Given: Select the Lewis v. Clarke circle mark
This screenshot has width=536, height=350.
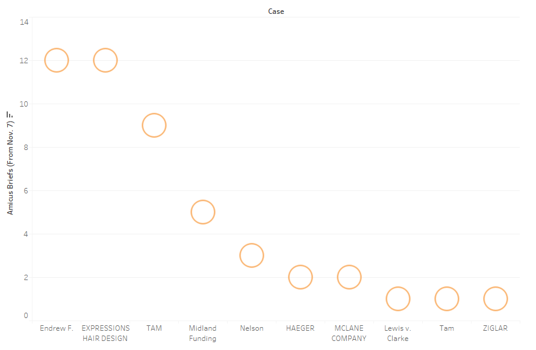Looking at the screenshot, I should point(397,299).
